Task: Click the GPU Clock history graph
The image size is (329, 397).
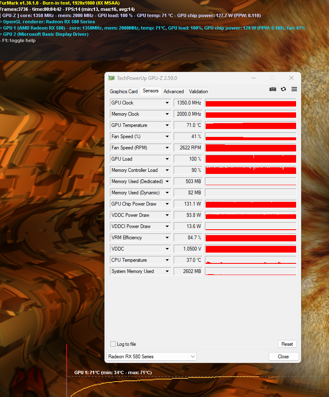Action: tap(251, 103)
